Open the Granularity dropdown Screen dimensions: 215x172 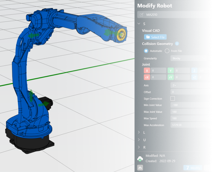pyautogui.click(x=188, y=58)
